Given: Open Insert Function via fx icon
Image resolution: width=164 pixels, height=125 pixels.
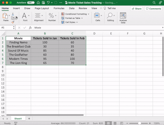Looking at the screenshot, I should point(30,28).
